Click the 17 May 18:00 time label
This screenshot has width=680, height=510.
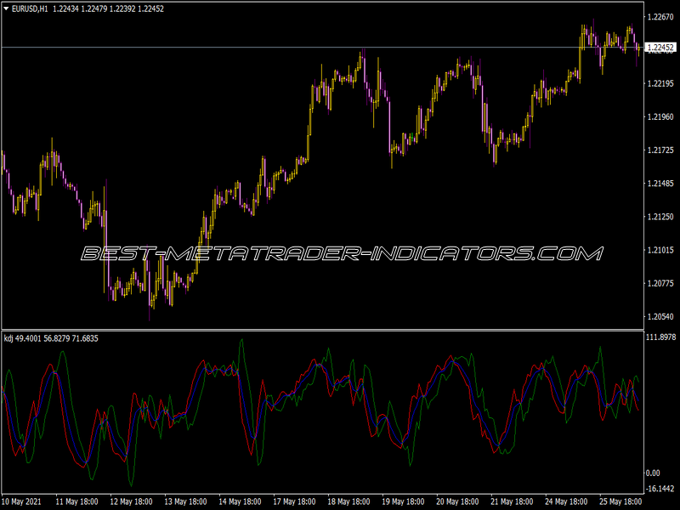(294, 501)
